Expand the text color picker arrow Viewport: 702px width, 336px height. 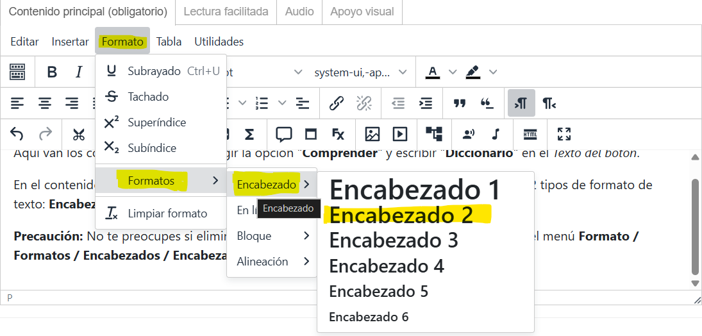(x=453, y=72)
